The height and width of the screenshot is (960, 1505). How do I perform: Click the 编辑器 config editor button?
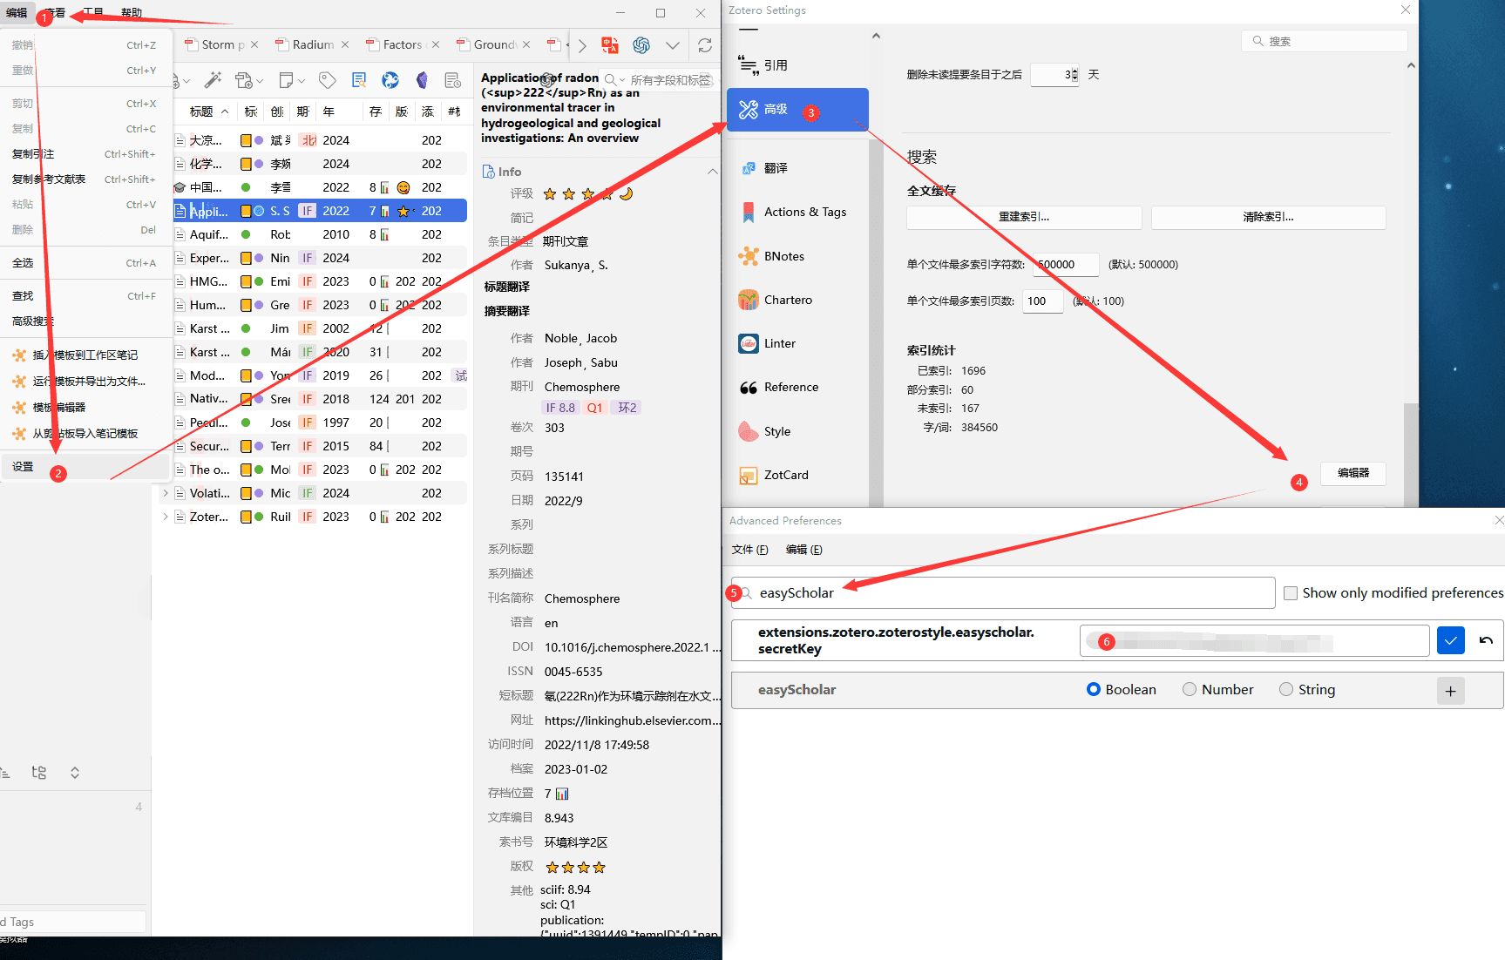[1352, 473]
